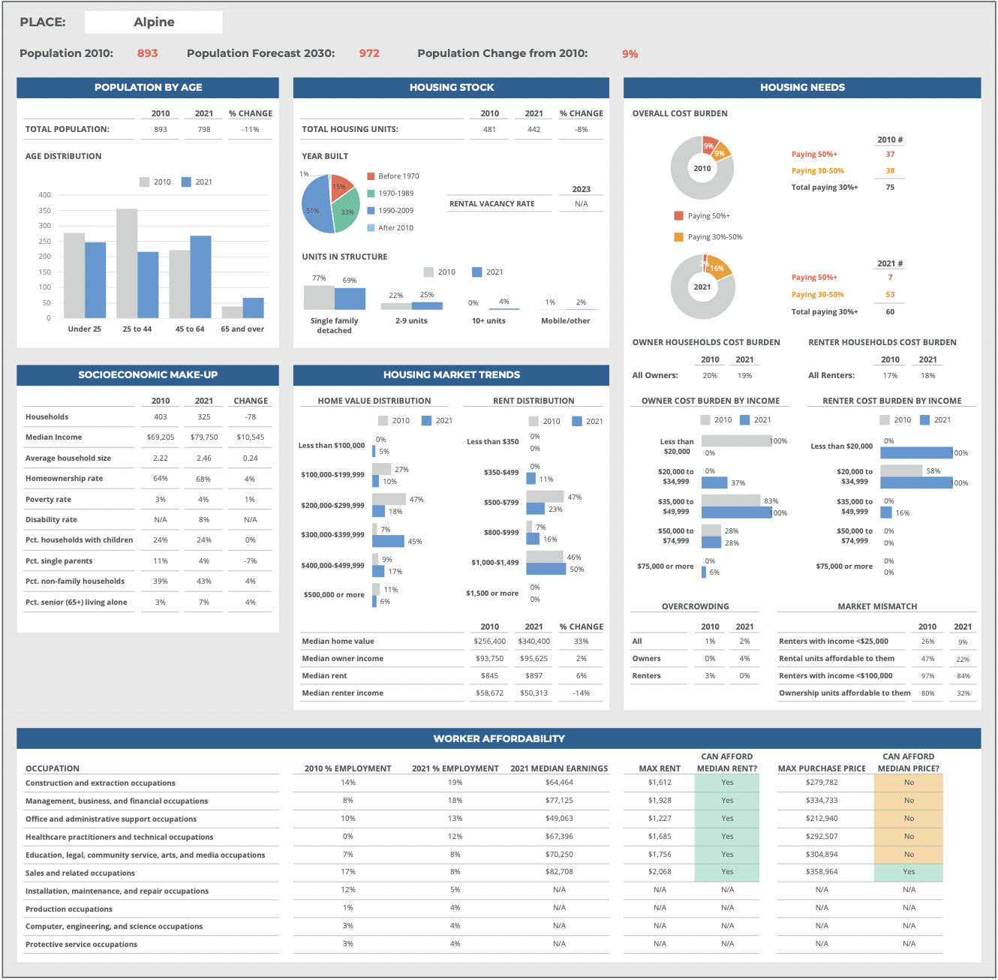The image size is (998, 980).
Task: Click the 2021 bar for 65 and over
Action: click(x=254, y=308)
